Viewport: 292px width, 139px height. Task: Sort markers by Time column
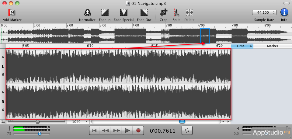[242, 46]
